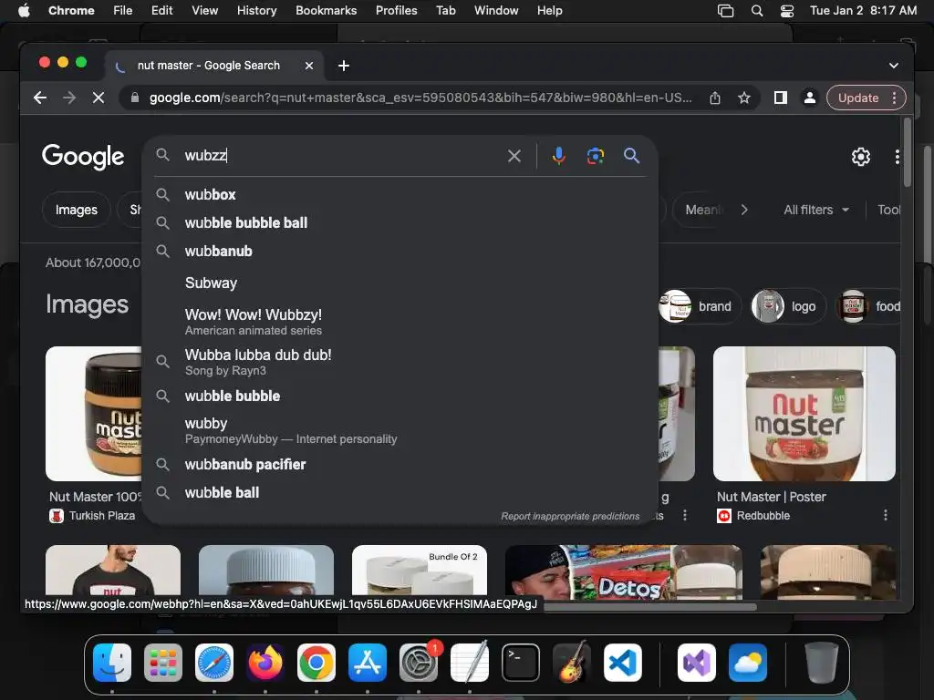The height and width of the screenshot is (700, 934).
Task: Stop page loading with the X button
Action: pyautogui.click(x=99, y=98)
